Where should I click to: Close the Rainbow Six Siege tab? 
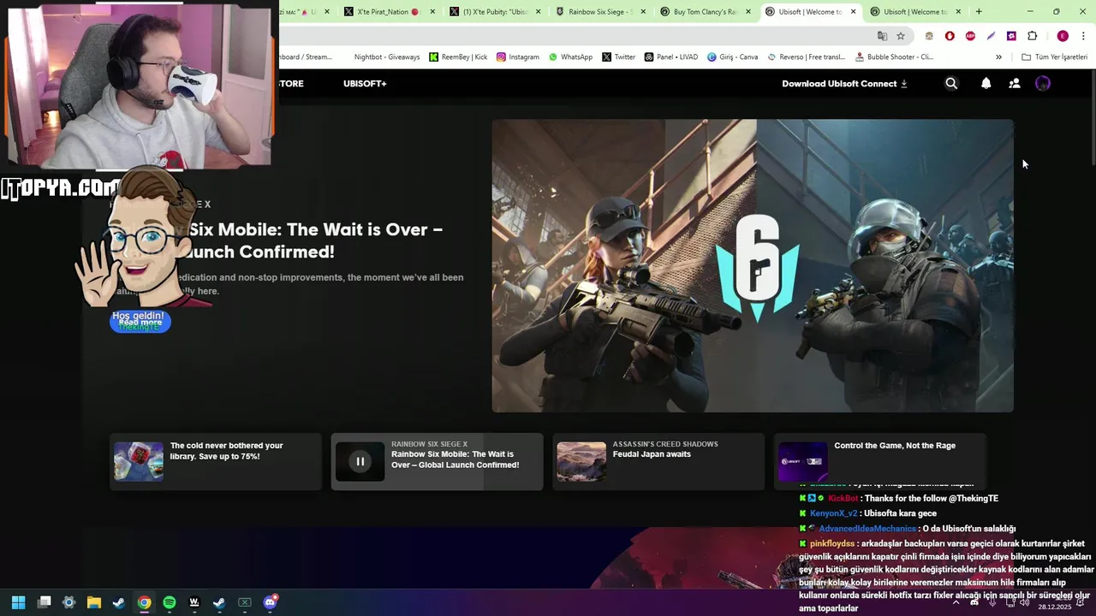(x=642, y=12)
